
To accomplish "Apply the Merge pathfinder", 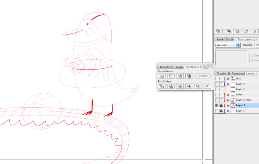I will (180, 86).
